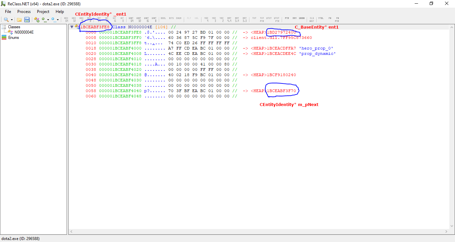Set node type to ARY array
This screenshot has height=242, width=455.
294,18
